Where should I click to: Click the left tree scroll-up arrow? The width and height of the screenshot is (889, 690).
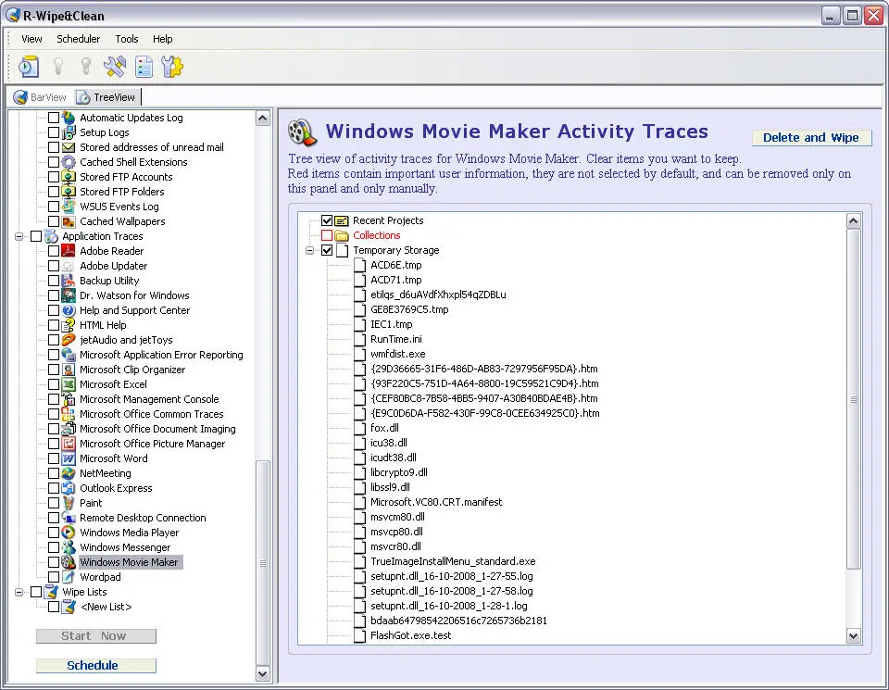tap(262, 118)
